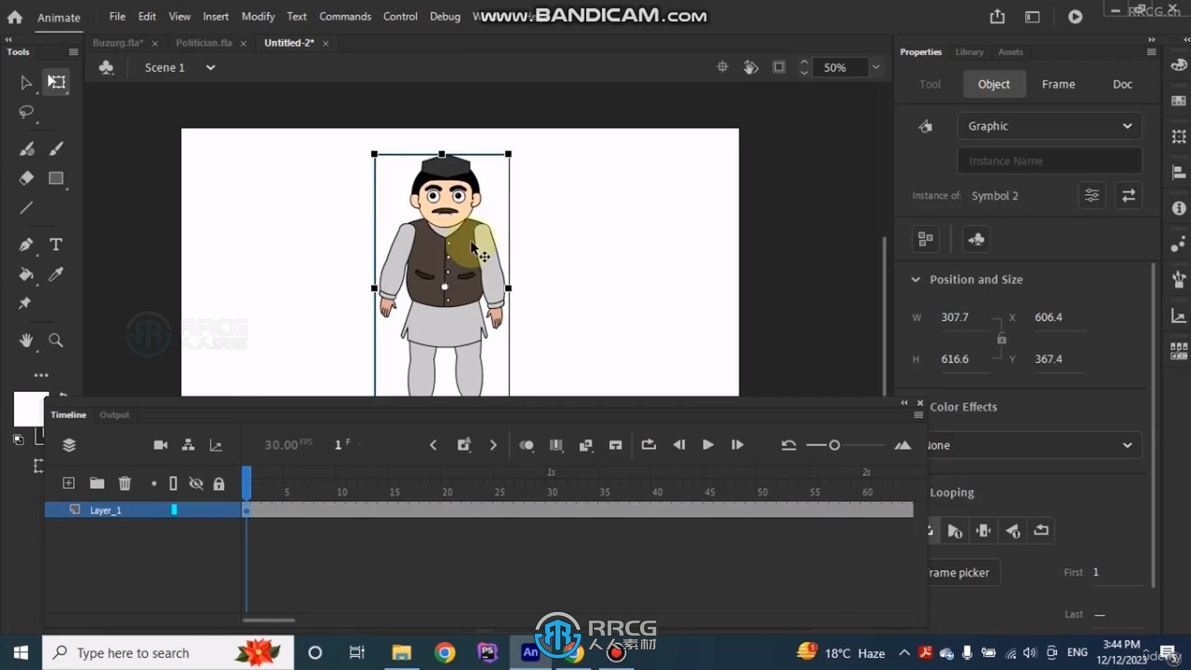The image size is (1191, 670).
Task: Click the Object tab in Properties
Action: pos(993,84)
